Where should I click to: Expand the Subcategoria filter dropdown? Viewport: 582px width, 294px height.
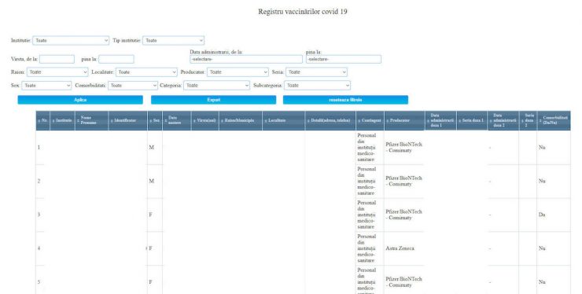pos(318,86)
